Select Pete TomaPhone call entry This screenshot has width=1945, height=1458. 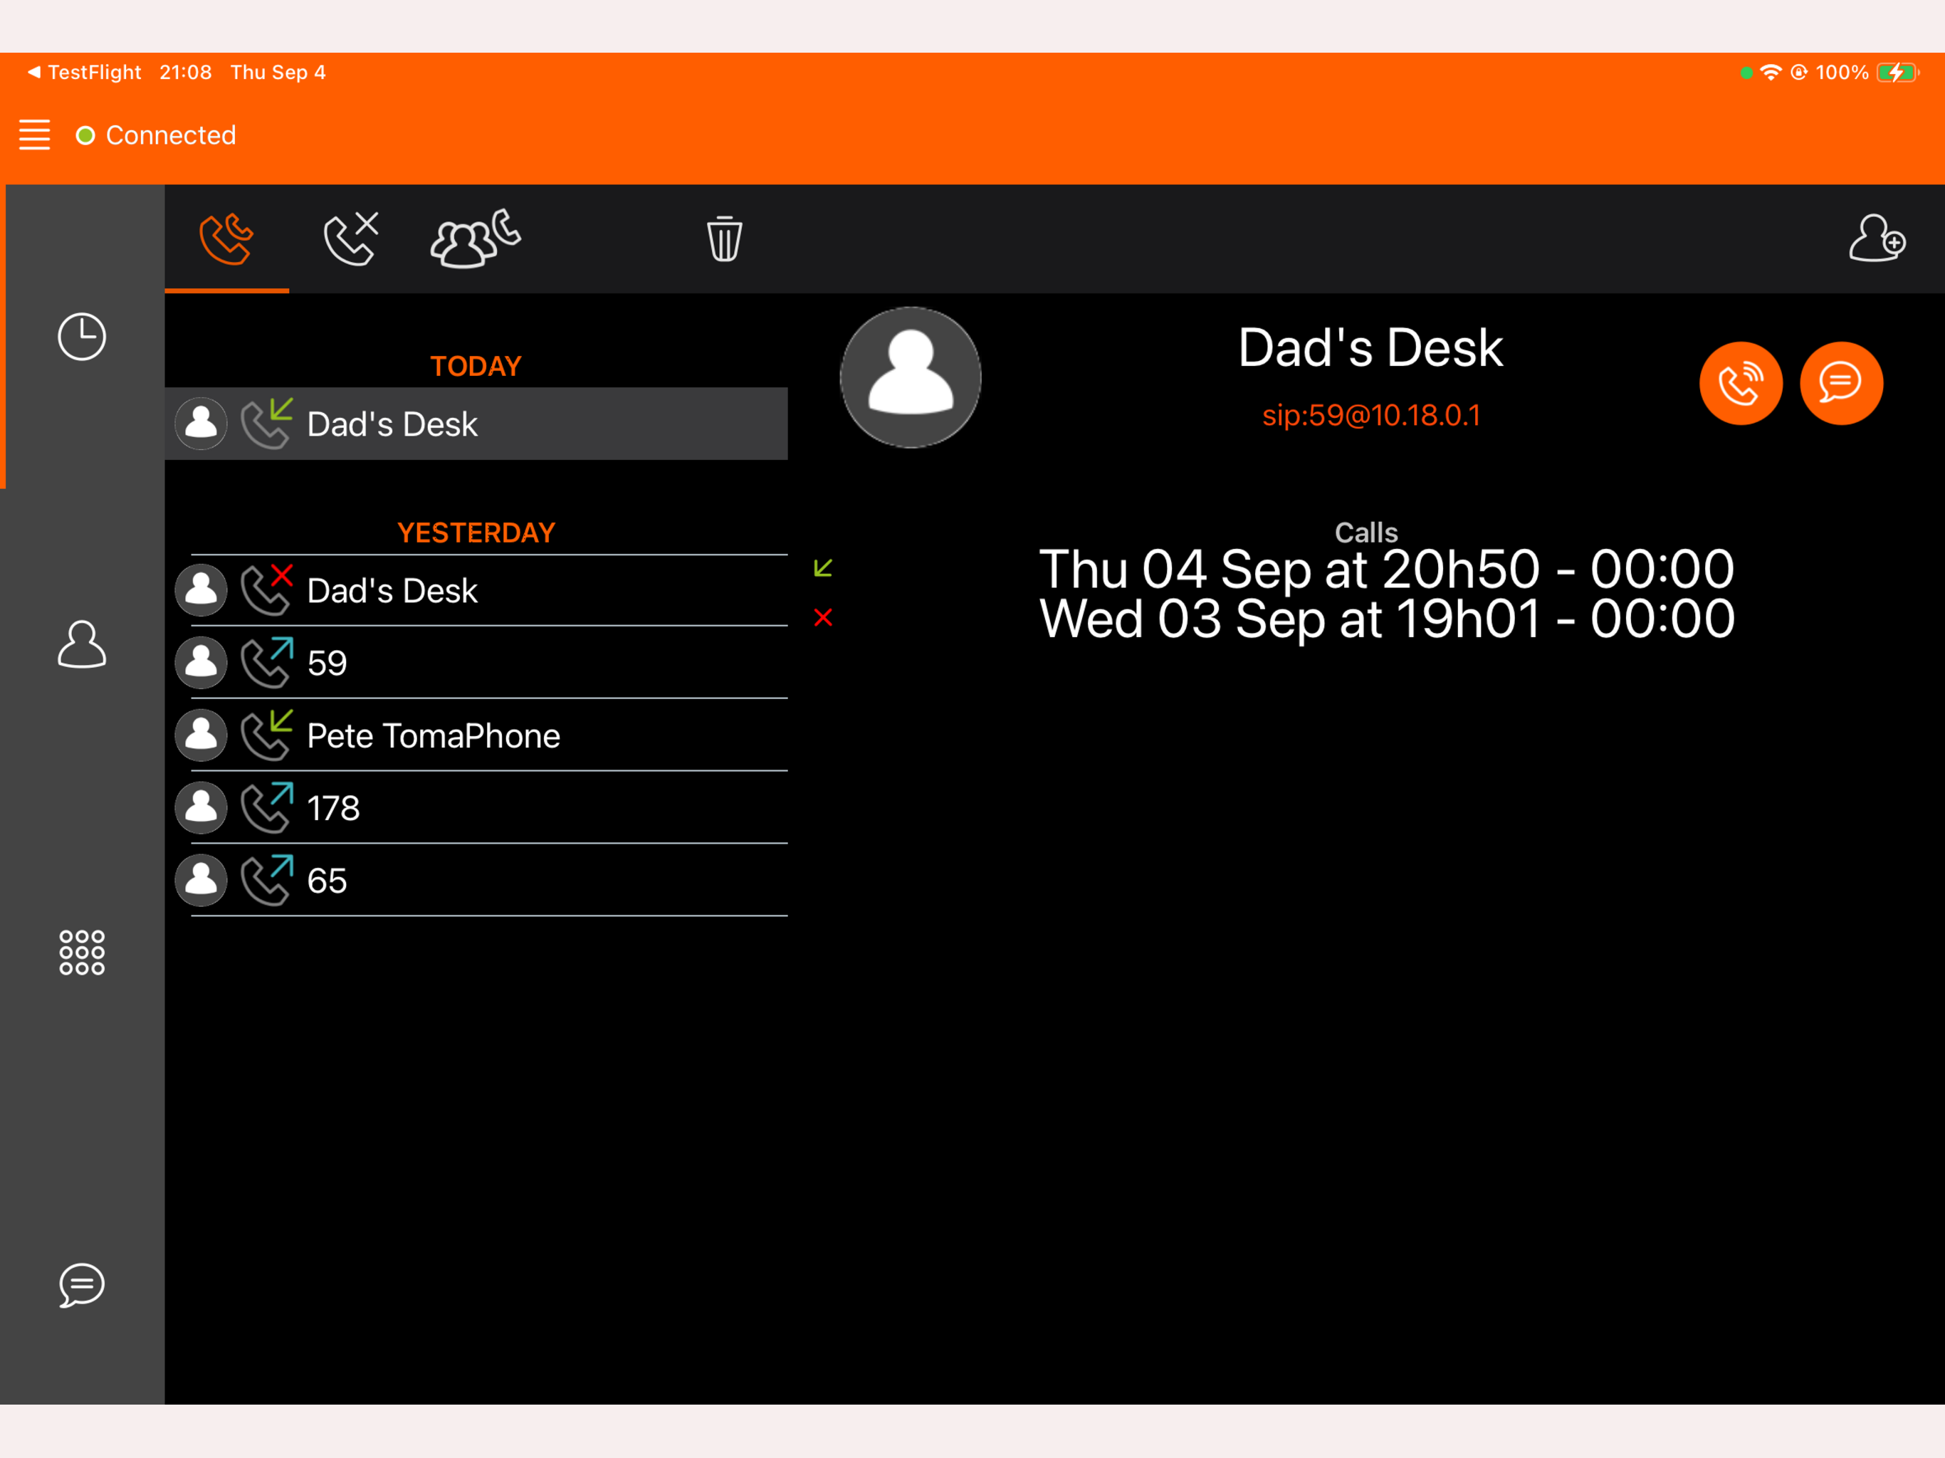tap(476, 736)
